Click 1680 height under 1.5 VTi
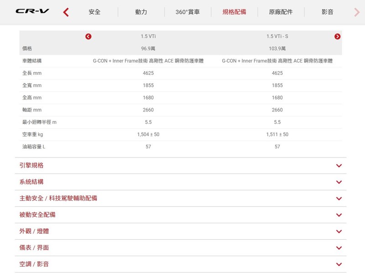This screenshot has width=365, height=274. [148, 98]
